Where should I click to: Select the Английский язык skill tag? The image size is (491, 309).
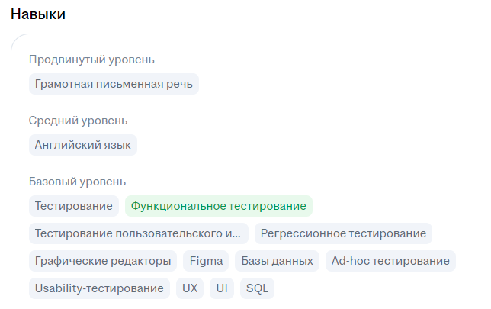pyautogui.click(x=83, y=145)
